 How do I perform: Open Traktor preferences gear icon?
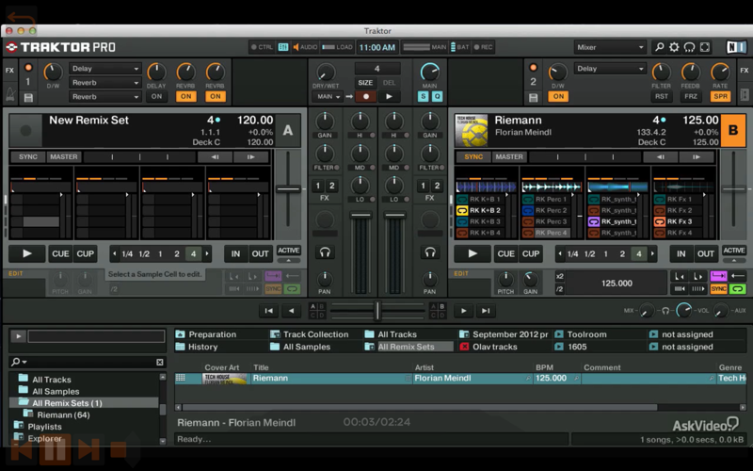674,47
